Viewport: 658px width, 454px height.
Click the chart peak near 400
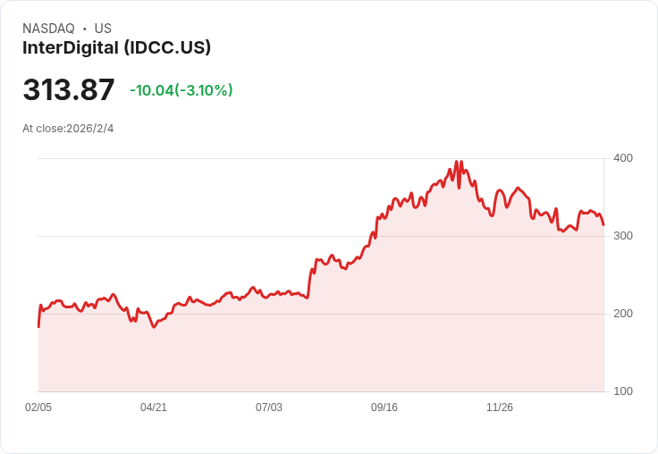(457, 162)
